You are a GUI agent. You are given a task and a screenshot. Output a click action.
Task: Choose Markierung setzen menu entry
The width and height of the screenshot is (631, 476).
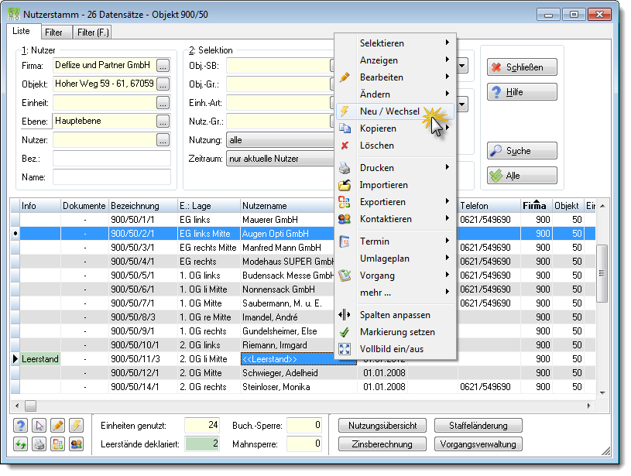[x=396, y=332]
